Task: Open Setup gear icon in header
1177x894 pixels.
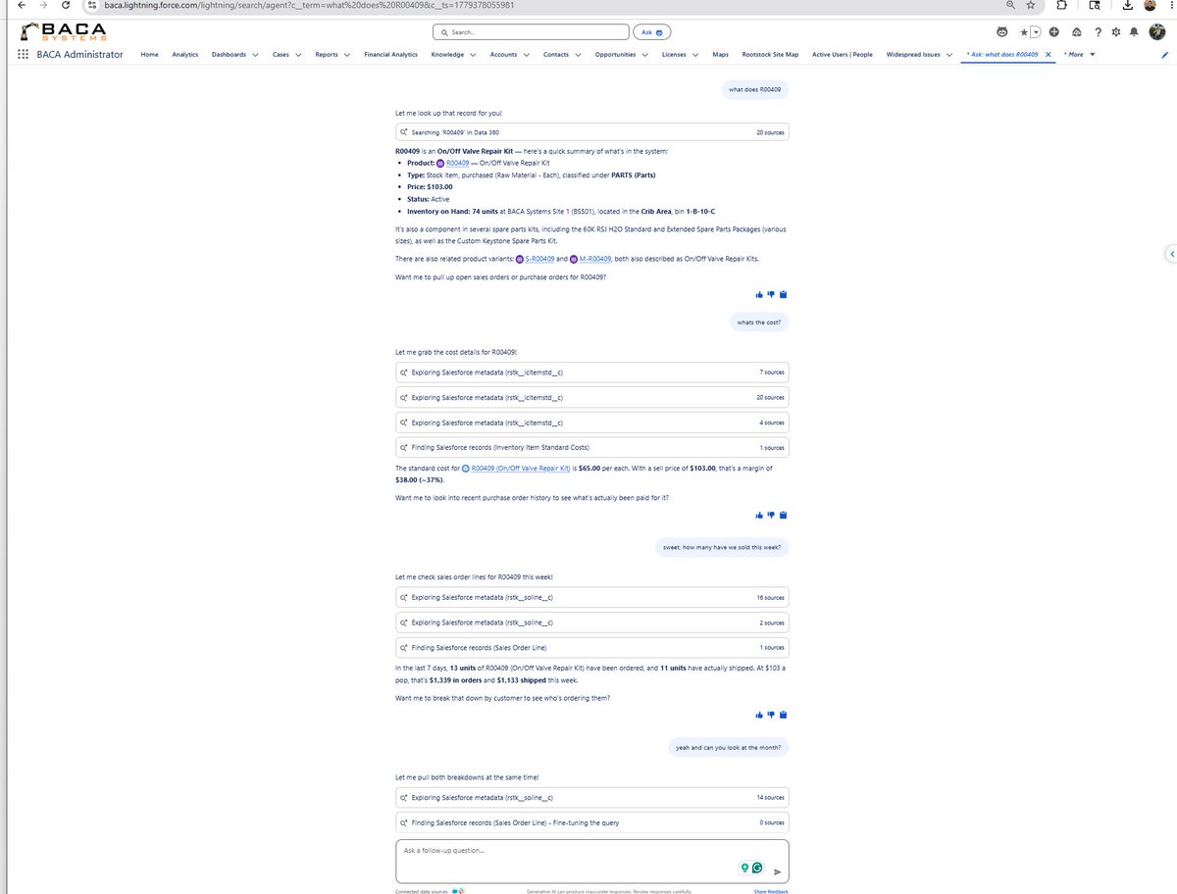Action: coord(1116,32)
